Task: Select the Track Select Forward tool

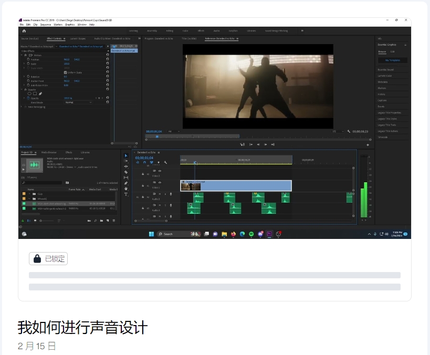Action: click(126, 161)
